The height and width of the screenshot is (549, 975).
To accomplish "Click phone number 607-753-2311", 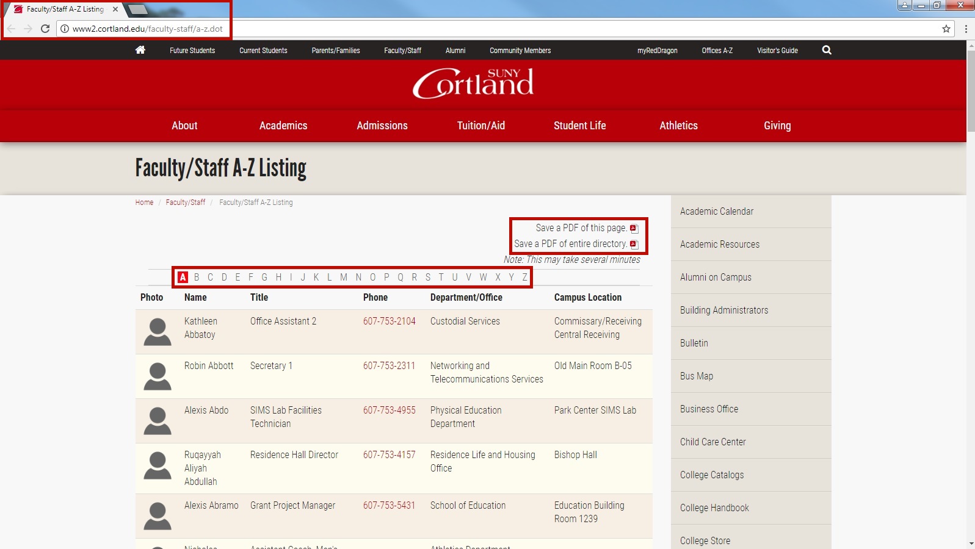I will [x=389, y=366].
